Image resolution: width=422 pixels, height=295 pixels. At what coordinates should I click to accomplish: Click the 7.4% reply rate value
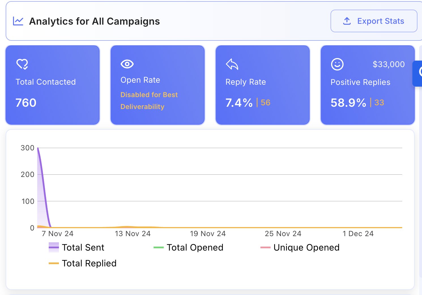pos(239,103)
